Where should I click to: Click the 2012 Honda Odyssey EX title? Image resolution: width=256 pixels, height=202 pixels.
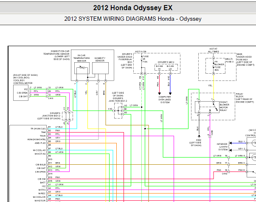133,8
